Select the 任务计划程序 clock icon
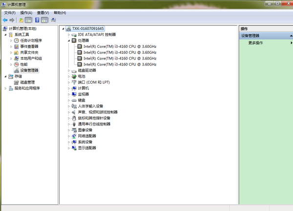This screenshot has width=293, height=211. point(17,41)
